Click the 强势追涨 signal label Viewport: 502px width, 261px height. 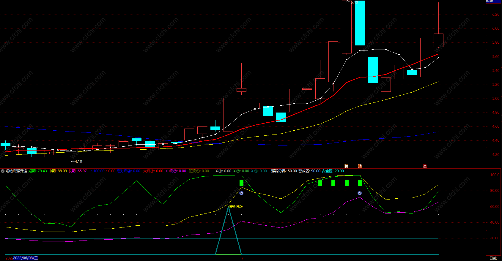(x=235, y=207)
